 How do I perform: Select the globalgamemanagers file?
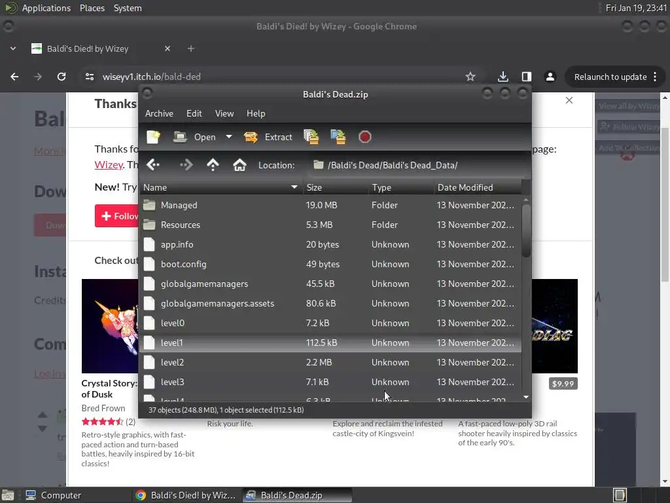point(330,284)
